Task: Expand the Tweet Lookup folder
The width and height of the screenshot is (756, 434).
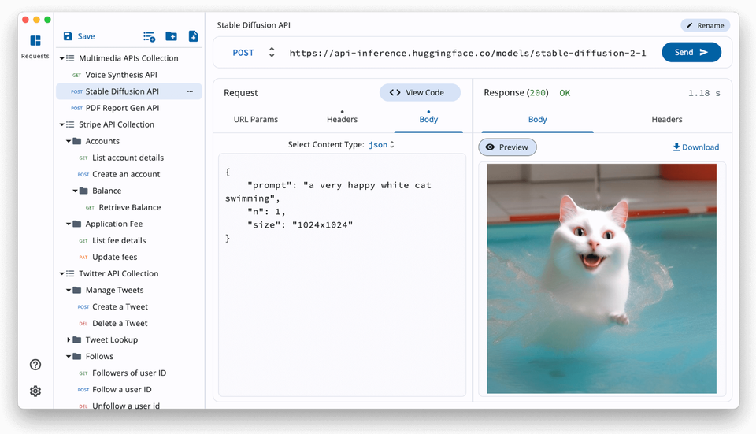Action: coord(69,340)
